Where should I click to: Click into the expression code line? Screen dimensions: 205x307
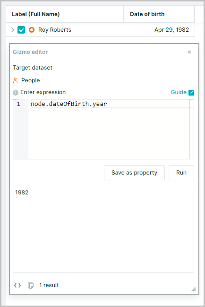coord(110,104)
